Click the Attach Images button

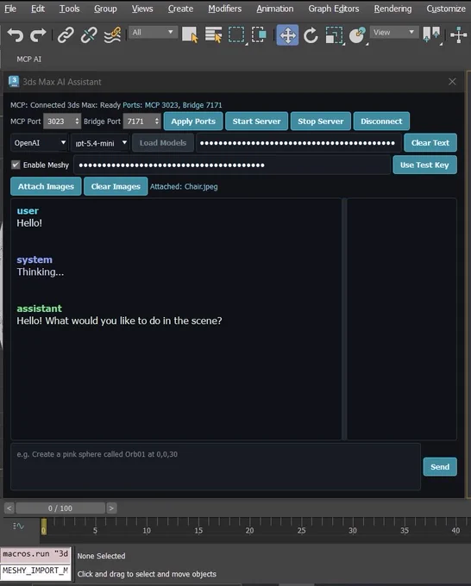46,186
